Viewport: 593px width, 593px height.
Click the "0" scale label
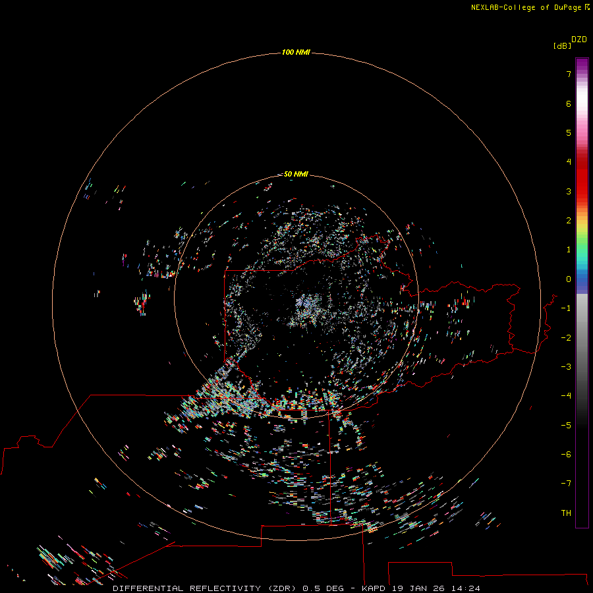coord(569,279)
